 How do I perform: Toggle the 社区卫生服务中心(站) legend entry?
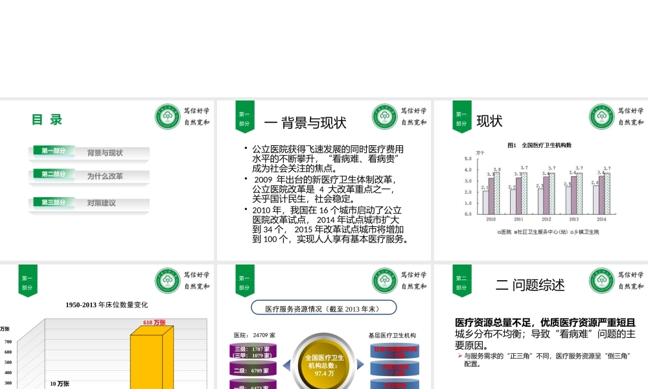tap(540, 232)
